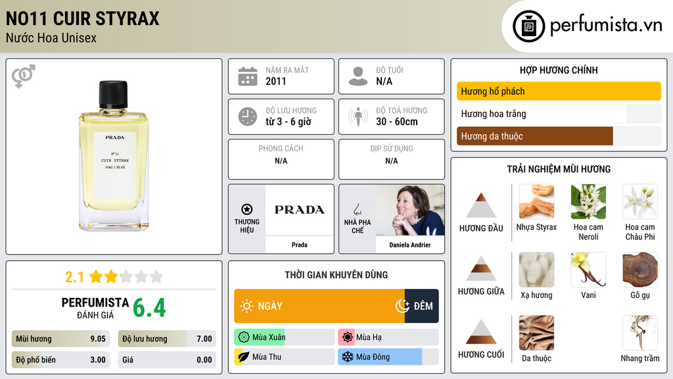This screenshot has width=673, height=379.
Task: Open the Prada brand logo link
Action: [299, 210]
